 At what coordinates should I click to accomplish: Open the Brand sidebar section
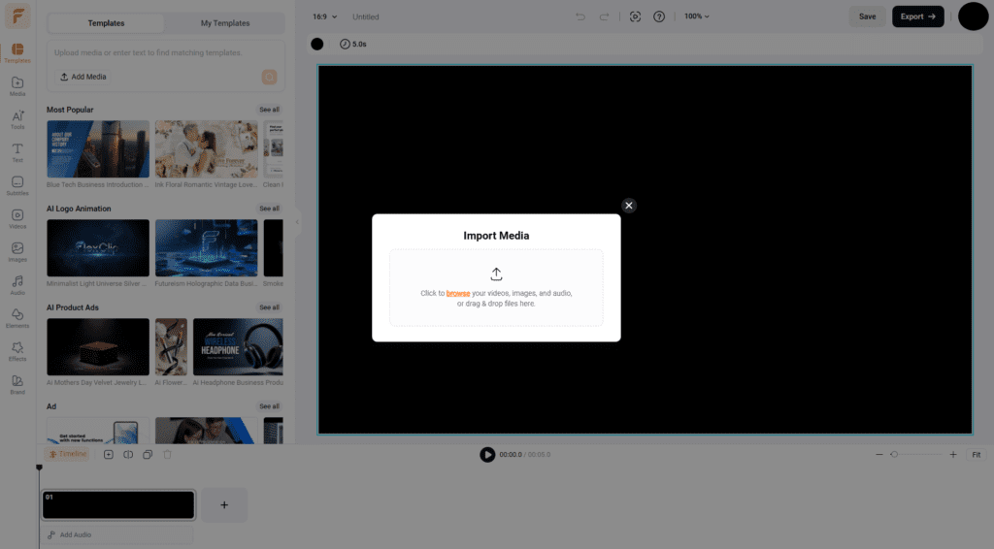[x=17, y=384]
